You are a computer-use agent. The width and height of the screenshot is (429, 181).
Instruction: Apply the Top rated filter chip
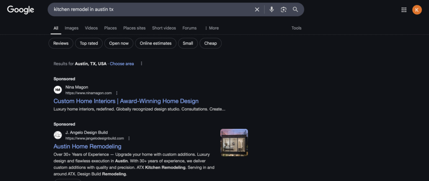89,43
